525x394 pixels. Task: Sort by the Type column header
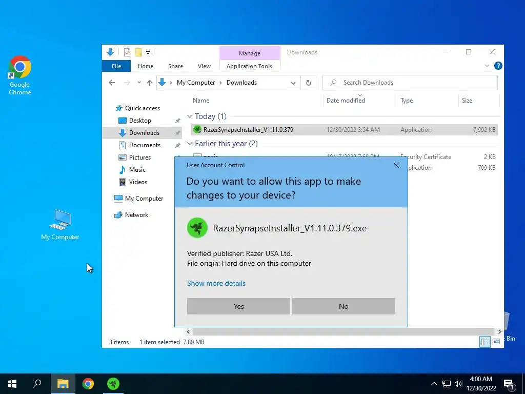(407, 101)
